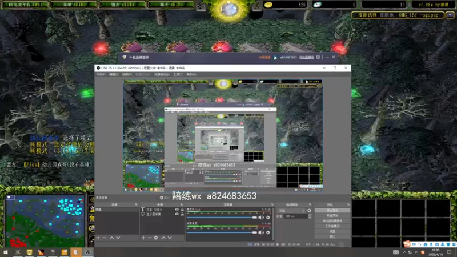
Task: Add a new source with plus icon
Action: click(143, 238)
